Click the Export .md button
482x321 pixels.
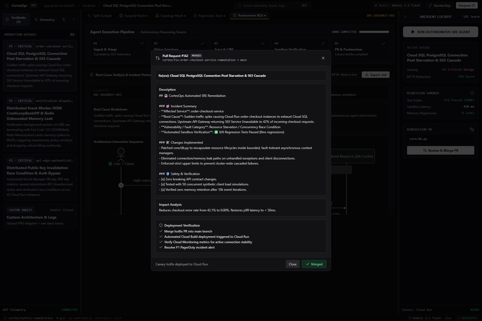click(376, 75)
